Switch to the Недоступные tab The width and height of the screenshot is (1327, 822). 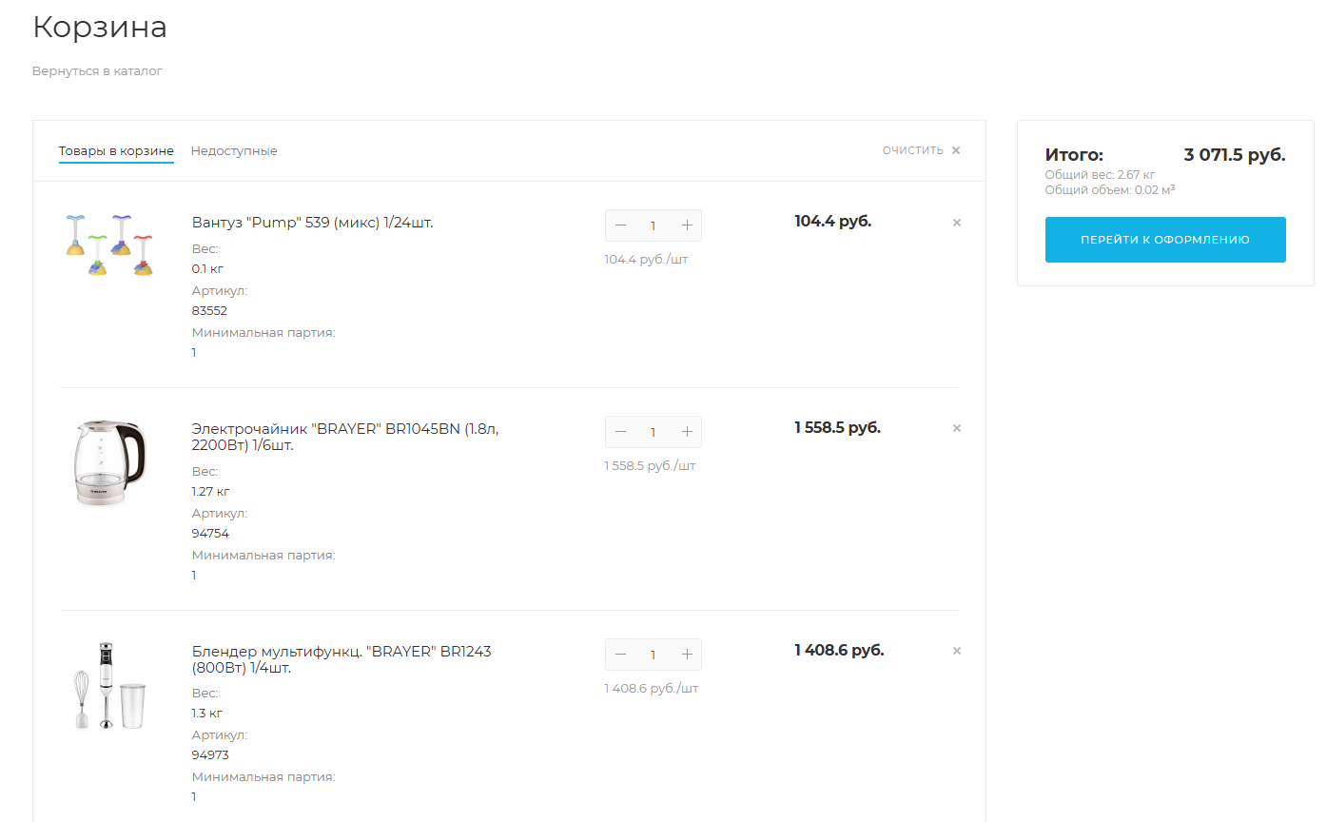coord(234,151)
